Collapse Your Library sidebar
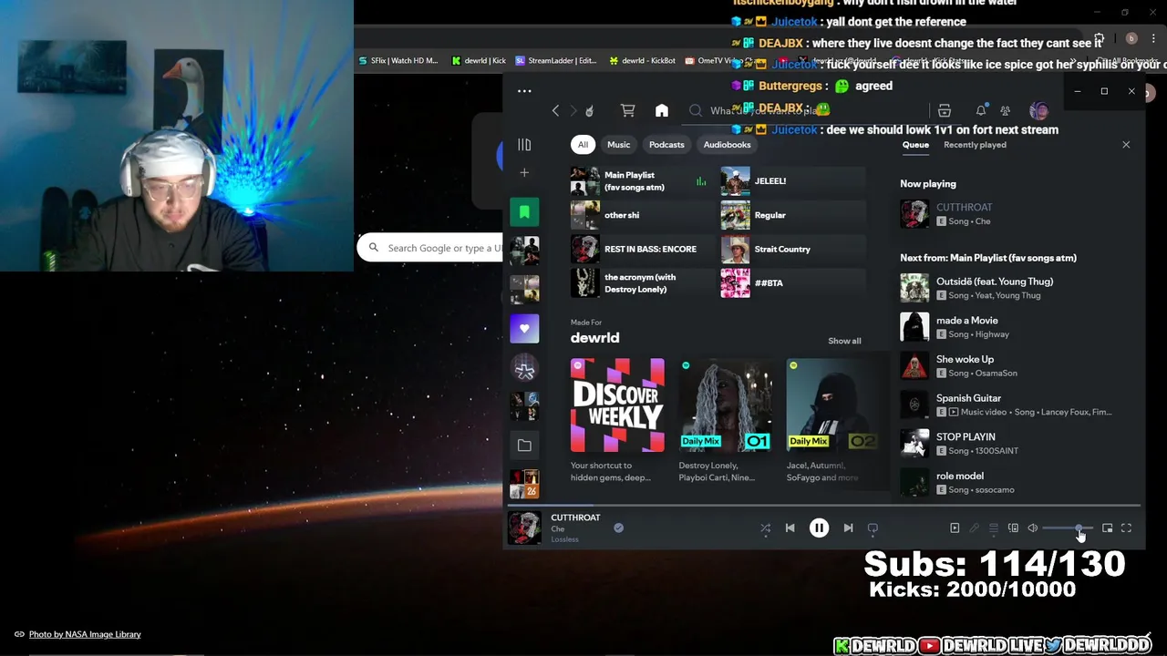The width and height of the screenshot is (1167, 656). point(524,144)
